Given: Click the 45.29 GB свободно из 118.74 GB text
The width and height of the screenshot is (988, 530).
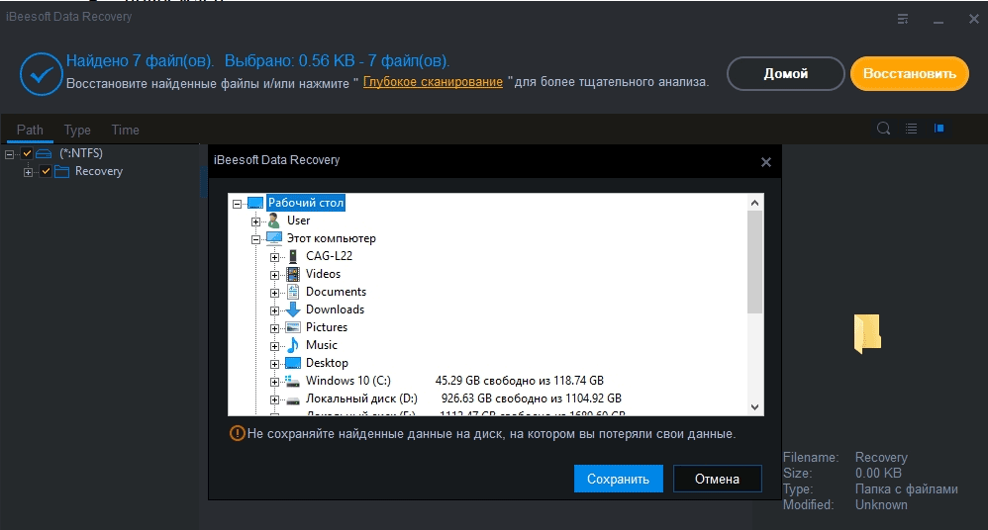Looking at the screenshot, I should pos(519,381).
